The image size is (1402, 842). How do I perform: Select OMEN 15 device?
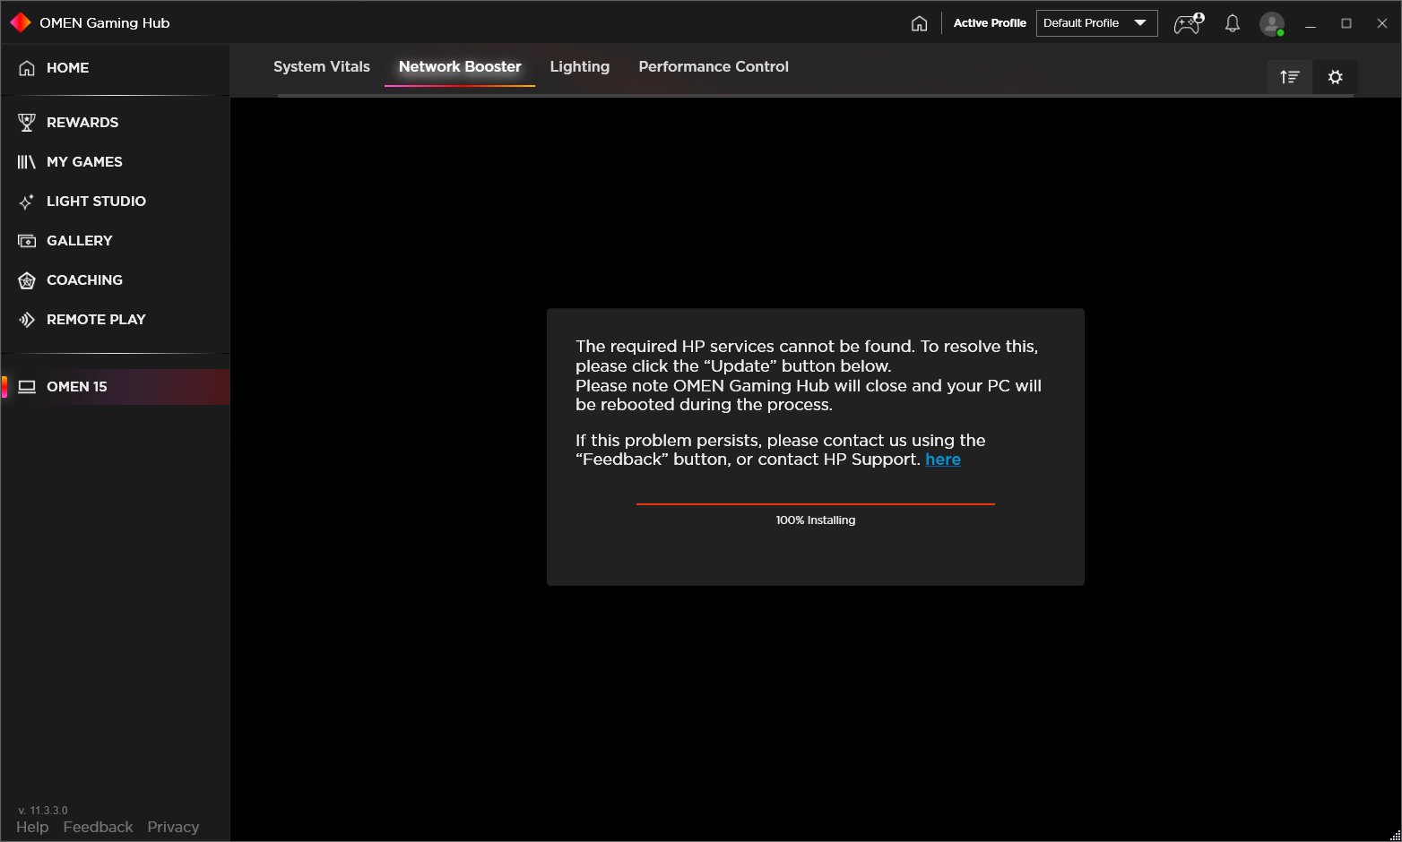115,386
